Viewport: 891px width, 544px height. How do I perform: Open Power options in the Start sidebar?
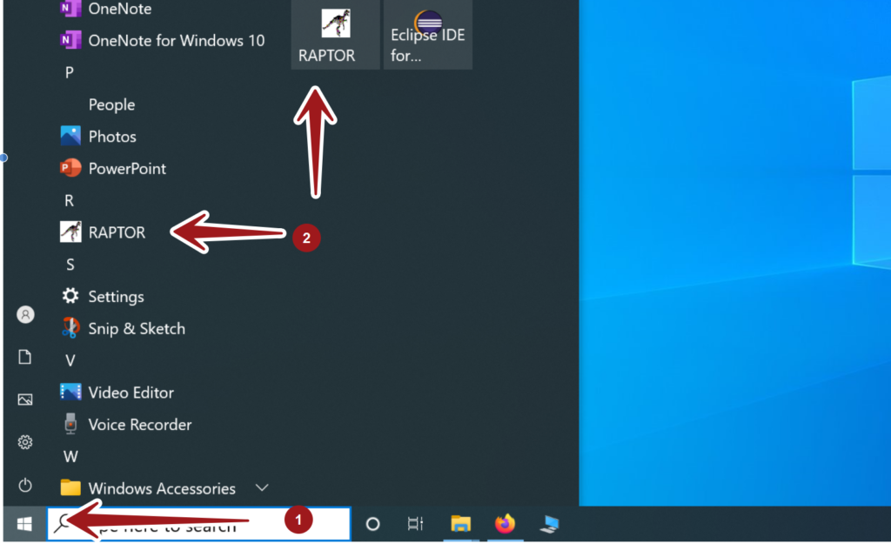pos(25,486)
